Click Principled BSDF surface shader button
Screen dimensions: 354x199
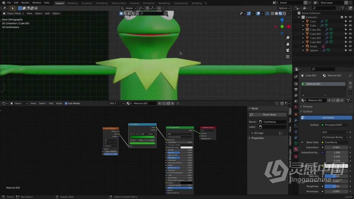(334, 125)
